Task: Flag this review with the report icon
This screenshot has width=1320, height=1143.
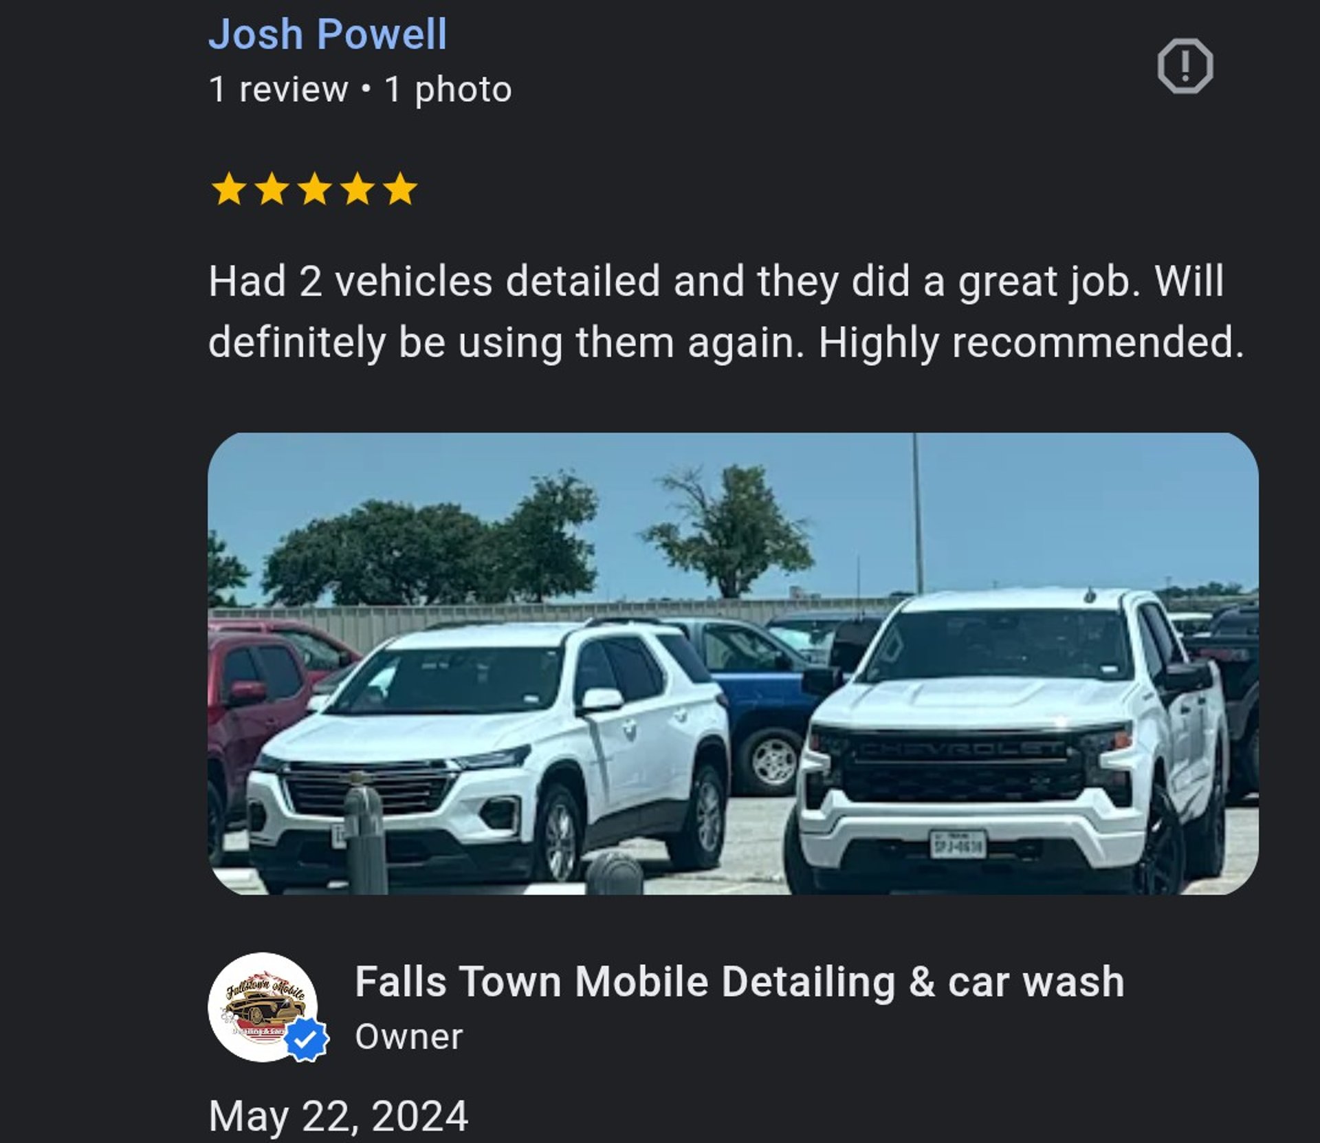Action: (1185, 67)
